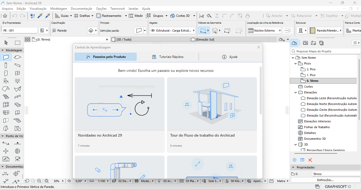Select the Arrow selection tool

click(x=6, y=43)
